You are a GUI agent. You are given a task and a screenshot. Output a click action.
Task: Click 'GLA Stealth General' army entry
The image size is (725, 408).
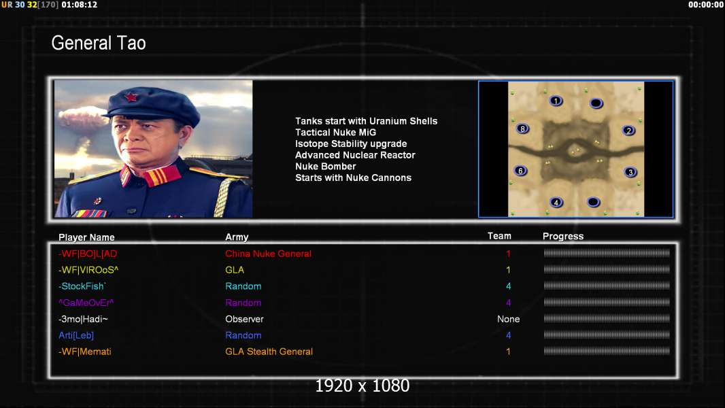[x=269, y=352]
